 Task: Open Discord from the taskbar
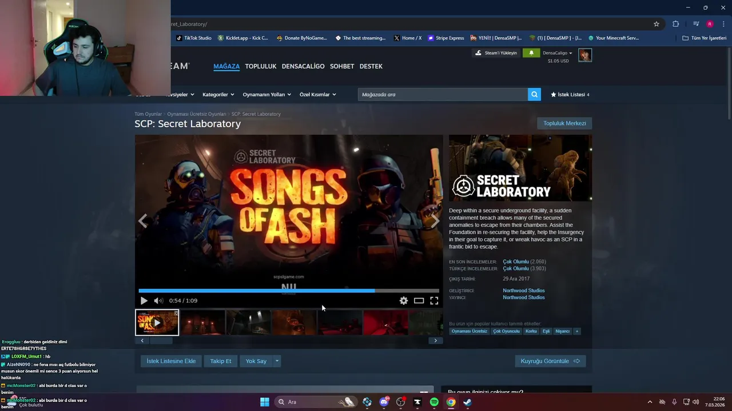click(384, 402)
